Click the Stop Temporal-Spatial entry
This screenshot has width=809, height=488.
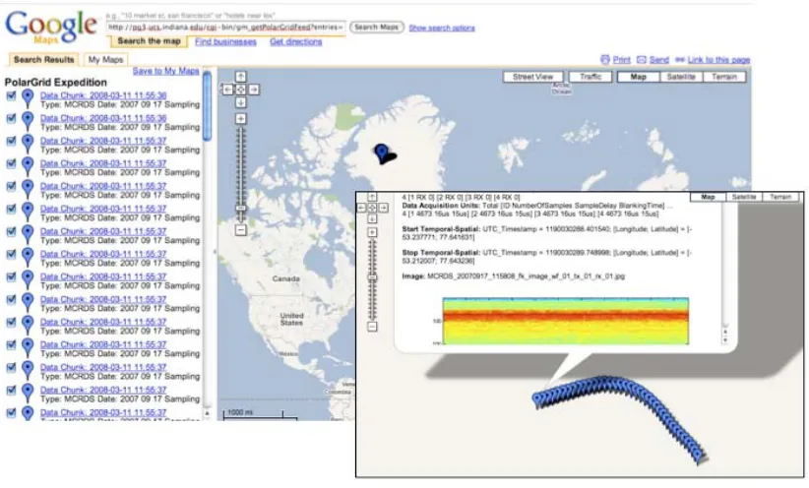pos(546,257)
